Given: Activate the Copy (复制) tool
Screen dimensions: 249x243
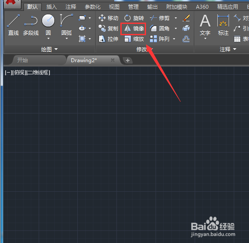Looking at the screenshot, I should tap(108, 28).
